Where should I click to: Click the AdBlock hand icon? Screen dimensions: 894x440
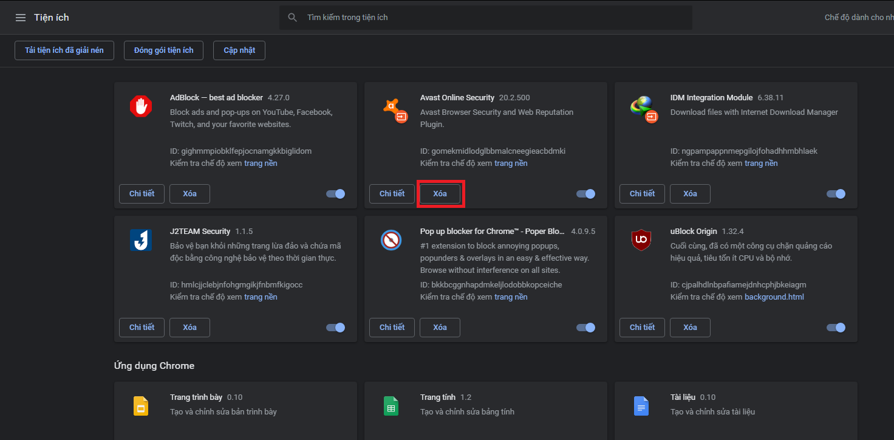[140, 106]
